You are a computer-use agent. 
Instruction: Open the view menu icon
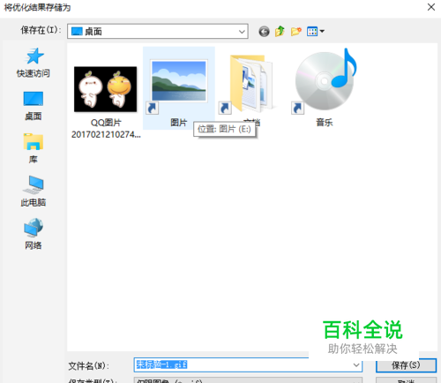pos(312,31)
